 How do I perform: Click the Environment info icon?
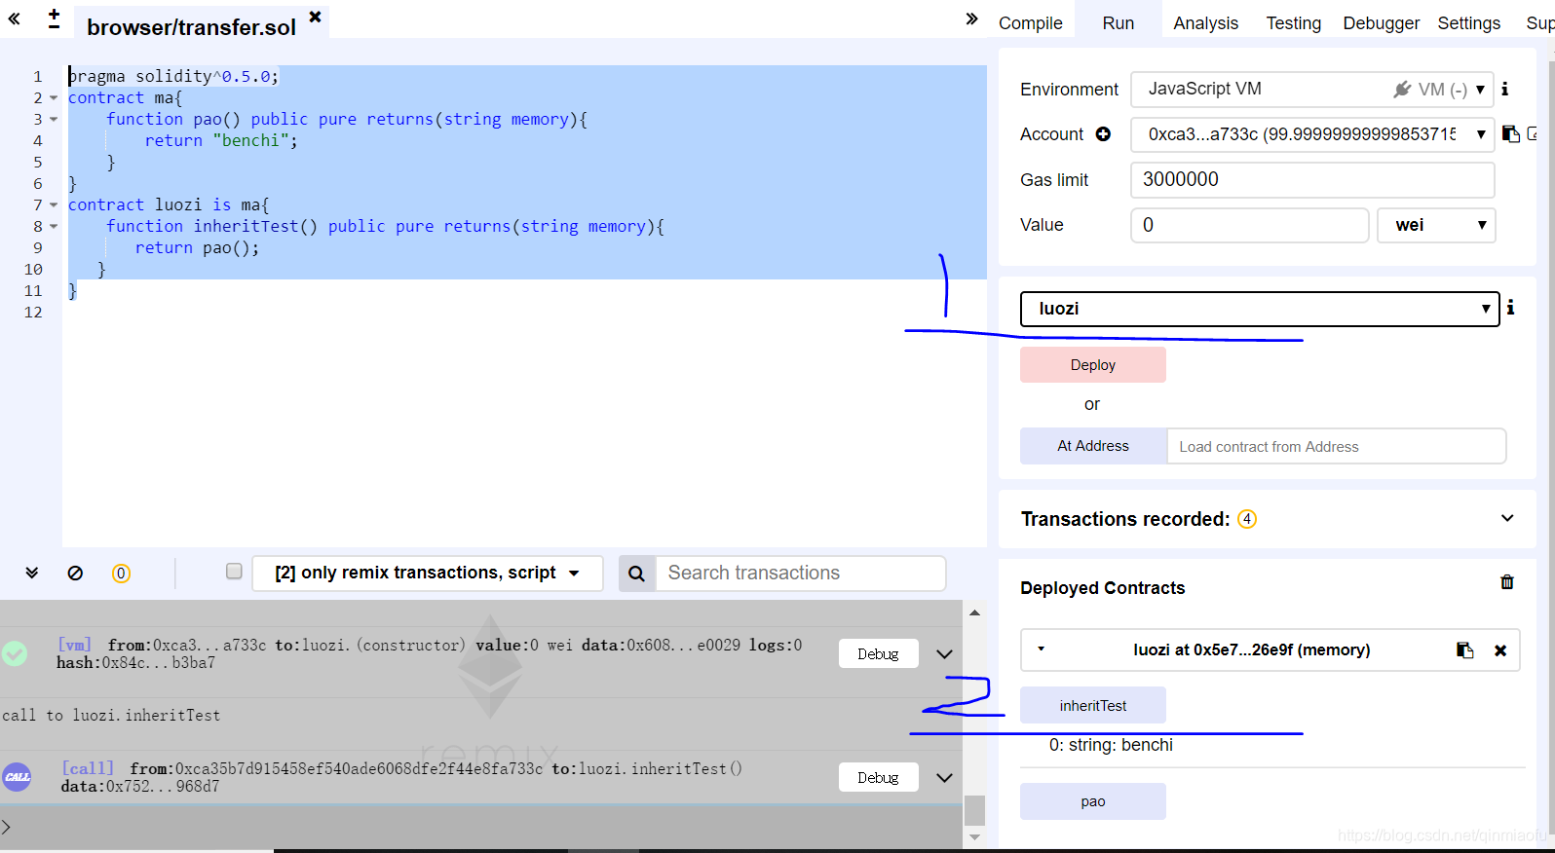[1505, 90]
